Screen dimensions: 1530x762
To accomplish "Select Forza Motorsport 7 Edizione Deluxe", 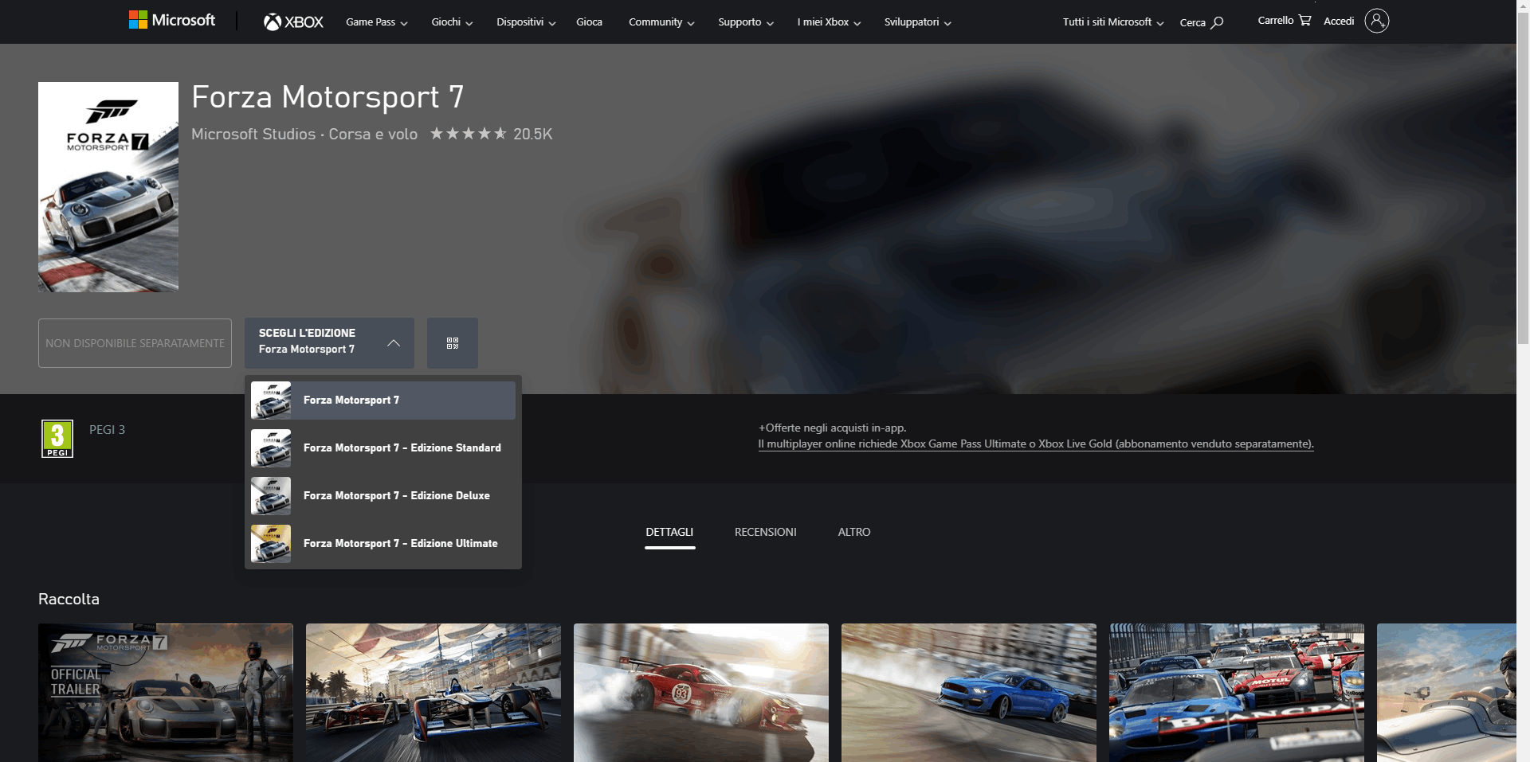I will (383, 496).
